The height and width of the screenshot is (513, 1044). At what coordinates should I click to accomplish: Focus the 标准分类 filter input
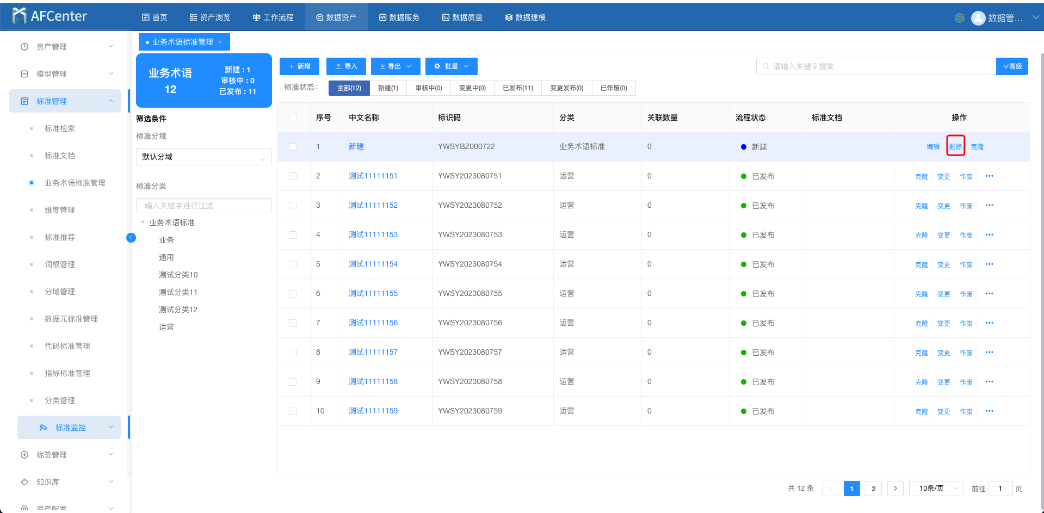(x=204, y=206)
